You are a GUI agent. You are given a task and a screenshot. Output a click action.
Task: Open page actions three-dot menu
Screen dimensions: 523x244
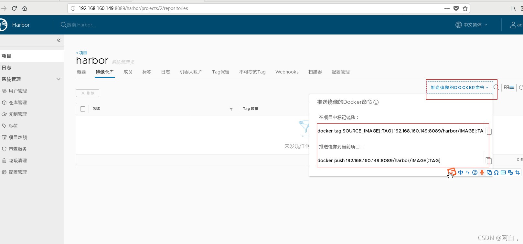pos(447,8)
